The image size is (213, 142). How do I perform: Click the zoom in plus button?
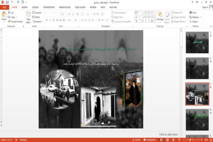[201, 140]
